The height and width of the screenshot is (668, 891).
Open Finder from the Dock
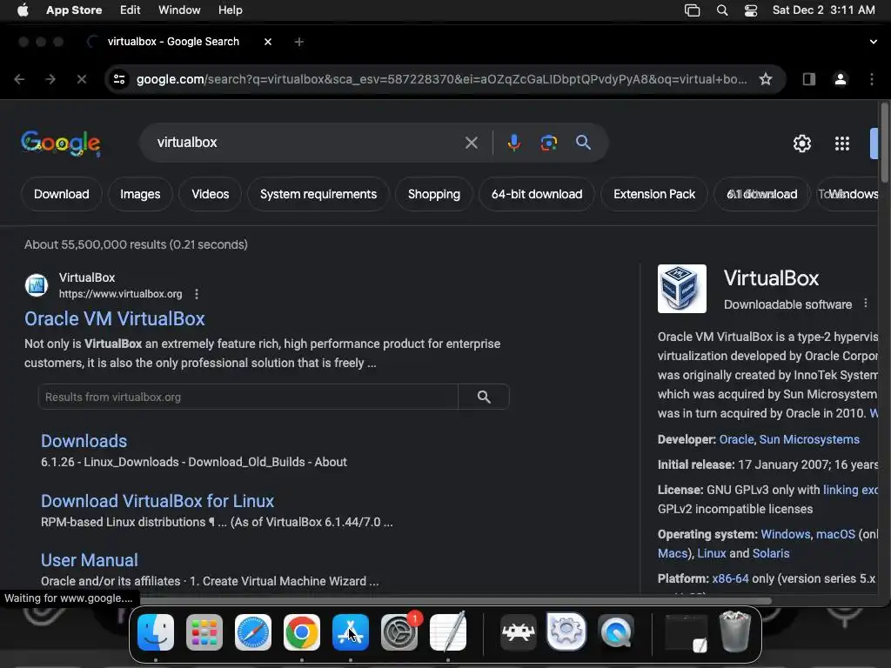tap(155, 632)
